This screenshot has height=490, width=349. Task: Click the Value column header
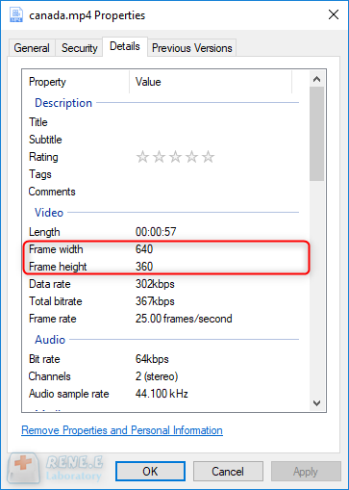(211, 82)
